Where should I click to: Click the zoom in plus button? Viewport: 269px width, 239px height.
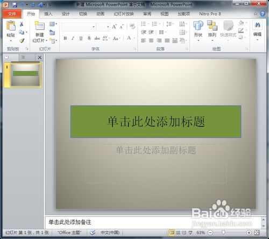click(x=249, y=233)
